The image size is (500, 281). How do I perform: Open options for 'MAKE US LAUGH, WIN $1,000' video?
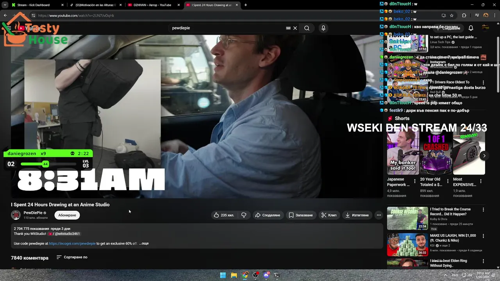point(483,236)
